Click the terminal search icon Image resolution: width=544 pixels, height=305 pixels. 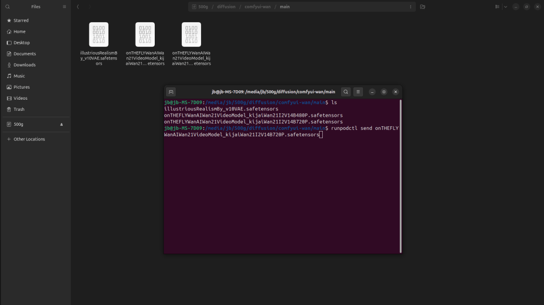(346, 92)
